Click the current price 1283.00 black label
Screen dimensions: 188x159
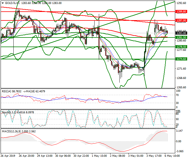click(181, 33)
